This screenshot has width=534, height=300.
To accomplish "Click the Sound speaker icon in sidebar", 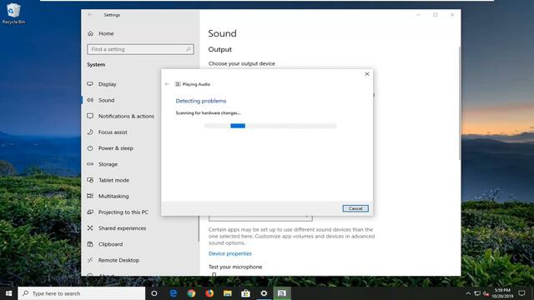I will [x=90, y=100].
